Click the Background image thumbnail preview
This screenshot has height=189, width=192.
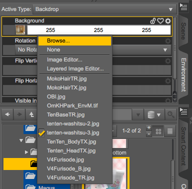click(x=20, y=30)
